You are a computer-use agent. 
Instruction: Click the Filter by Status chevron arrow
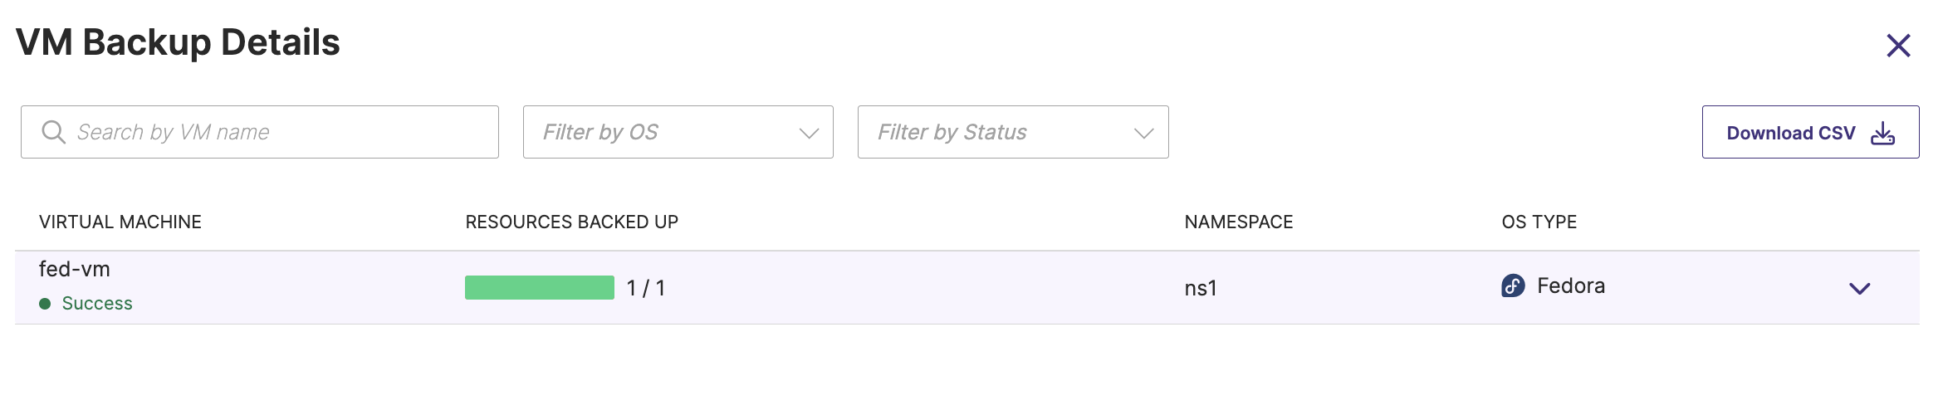(x=1143, y=133)
